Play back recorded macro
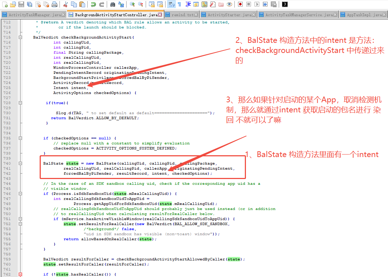Image resolution: width=388 pixels, height=277 pixels. [257, 4]
